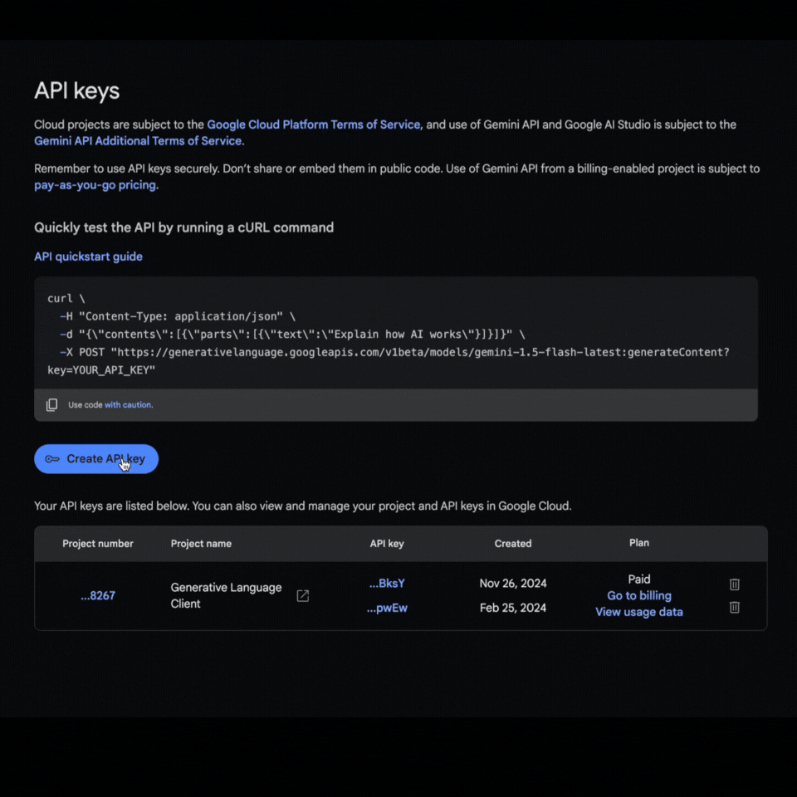Open project number ...8267
This screenshot has width=797, height=797.
click(x=97, y=595)
